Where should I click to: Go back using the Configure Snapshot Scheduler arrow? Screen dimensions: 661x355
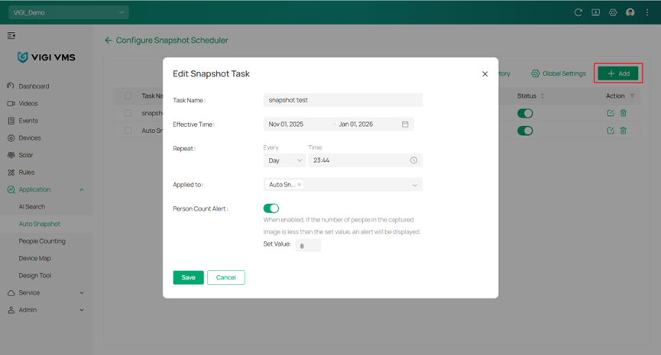coord(109,40)
